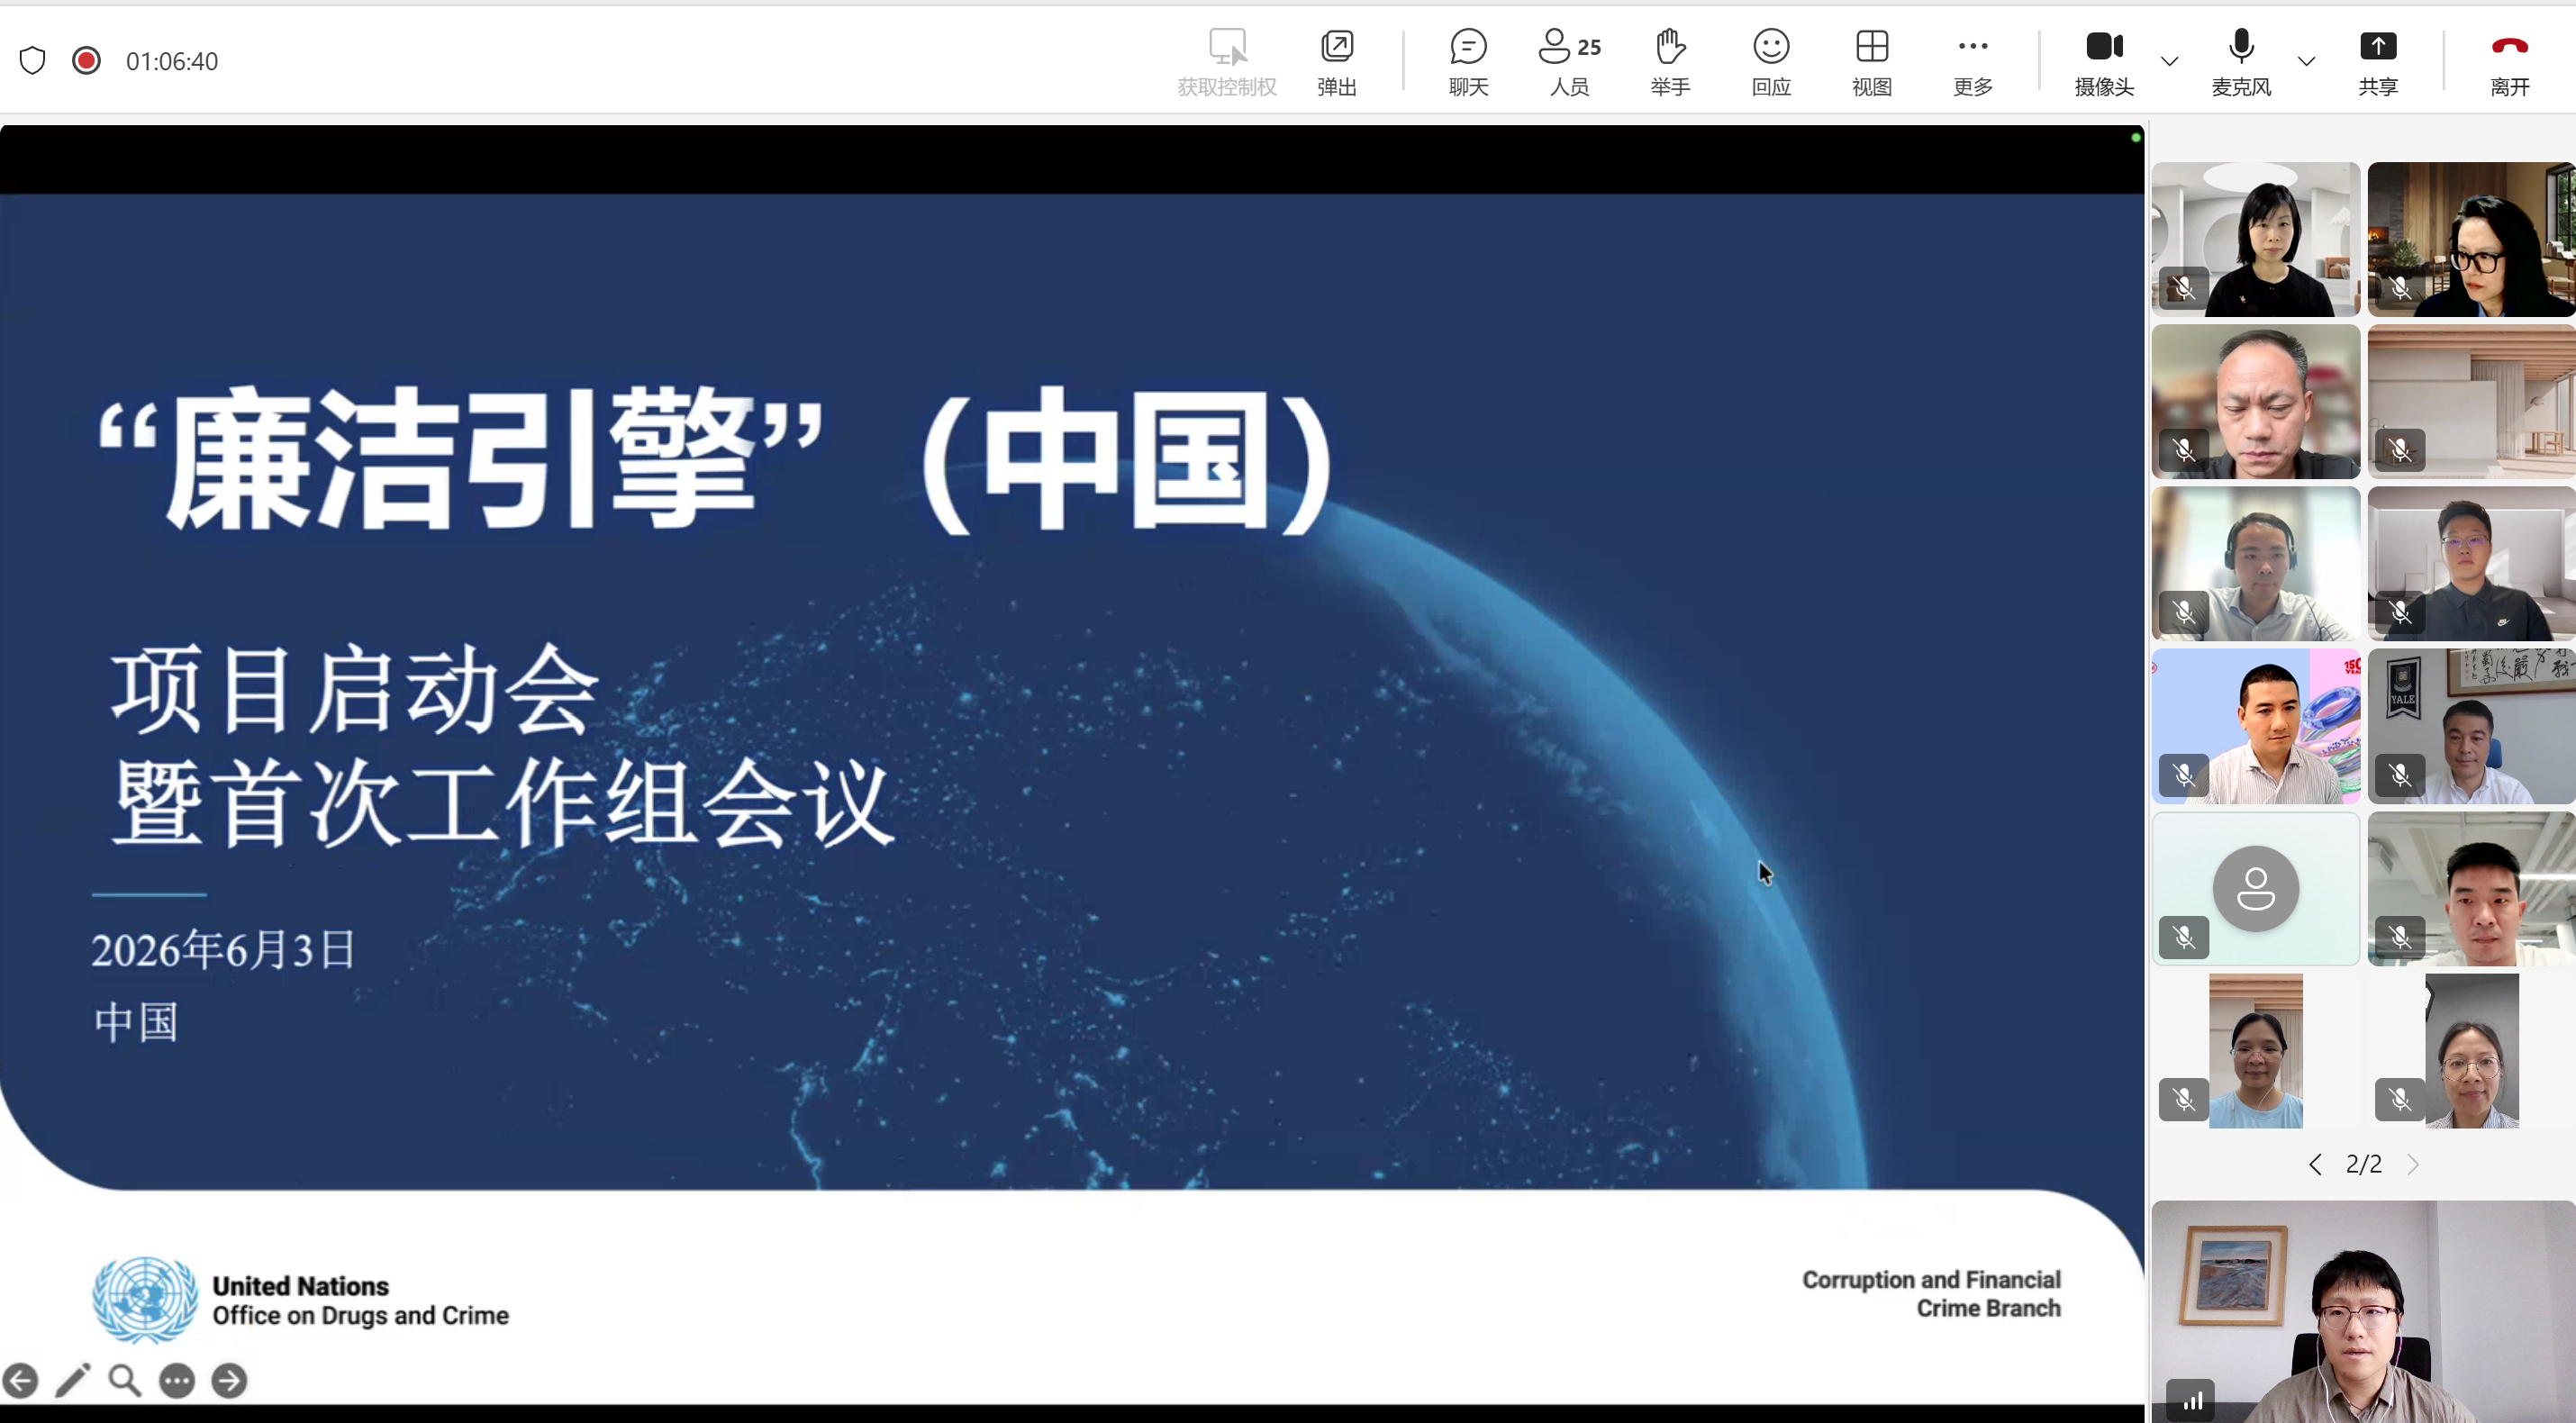The height and width of the screenshot is (1423, 2576).
Task: Select the empty room video tile
Action: pyautogui.click(x=2472, y=402)
